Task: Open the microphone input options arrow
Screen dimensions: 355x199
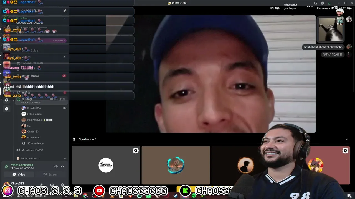Action: (46, 185)
